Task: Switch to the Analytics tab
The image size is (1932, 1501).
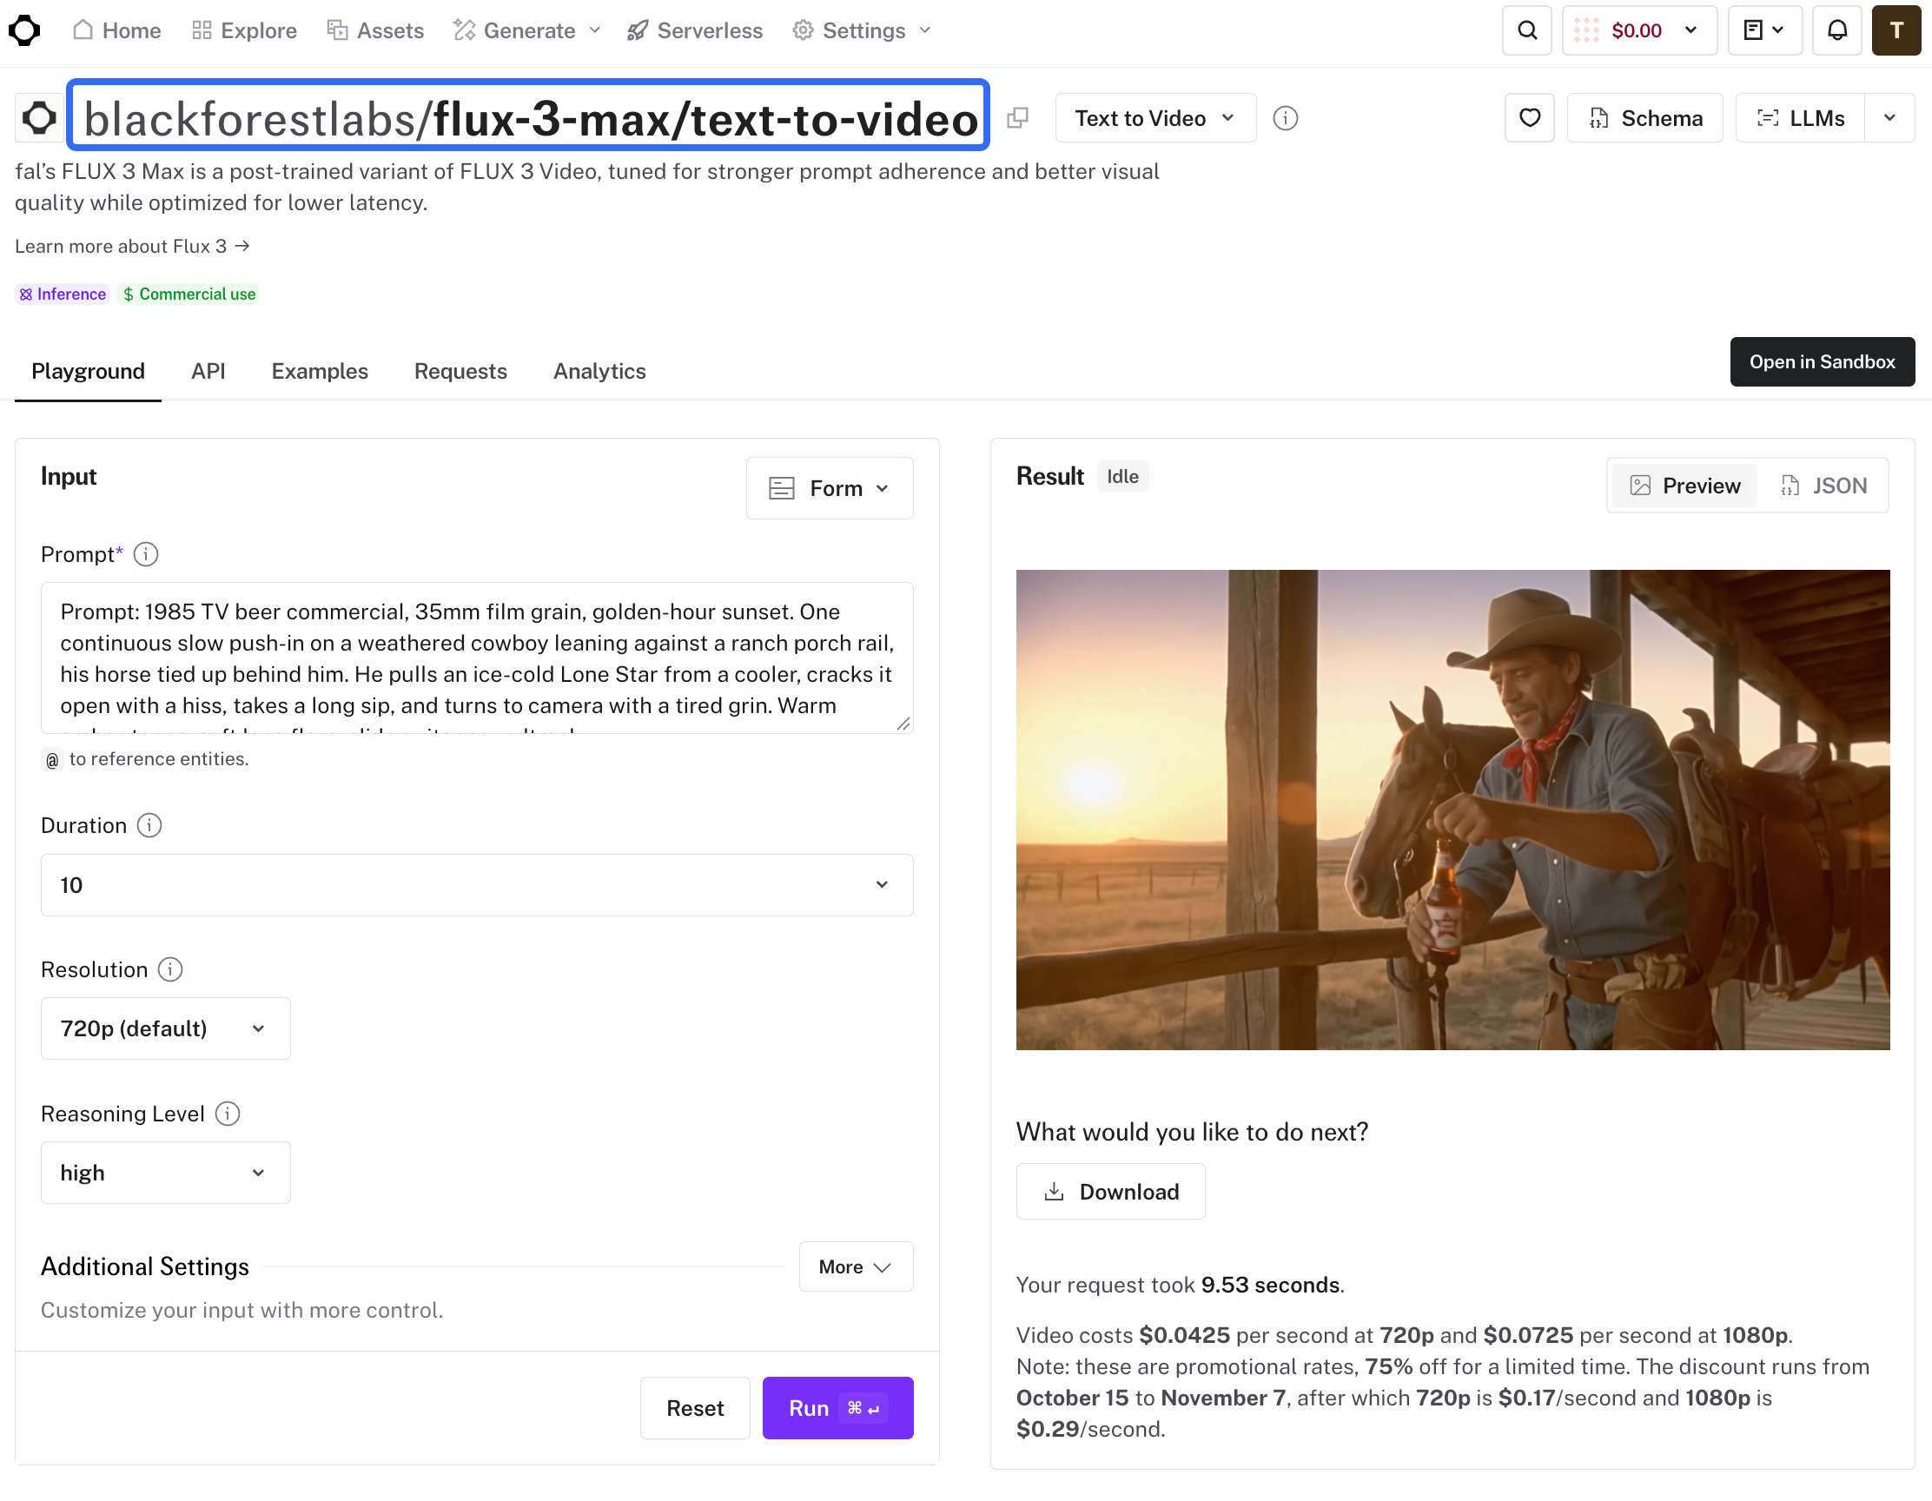Action: (x=599, y=372)
